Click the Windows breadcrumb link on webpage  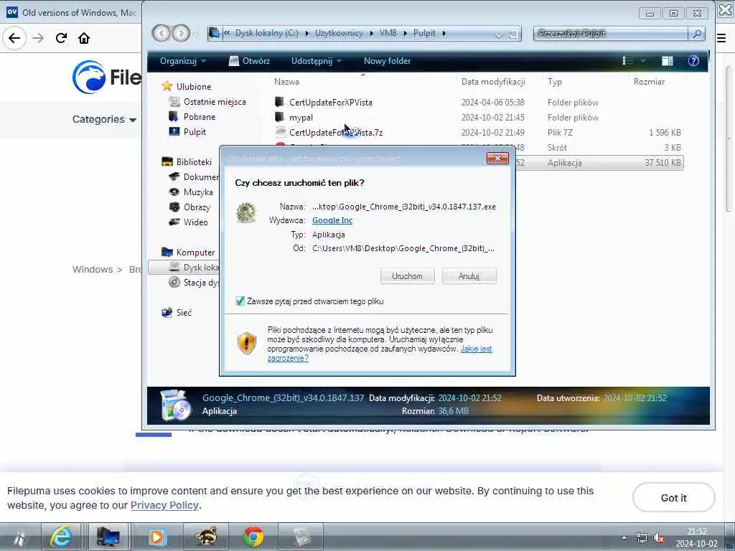click(x=93, y=270)
